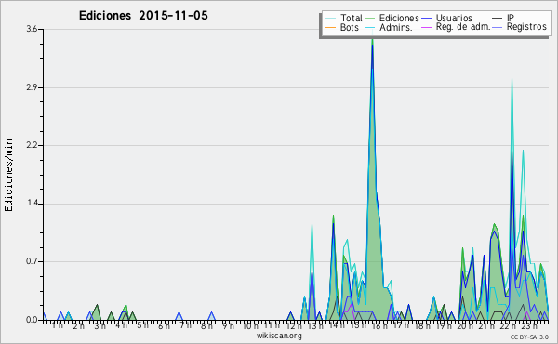Click the "20 h" x-axis label

coord(465,325)
